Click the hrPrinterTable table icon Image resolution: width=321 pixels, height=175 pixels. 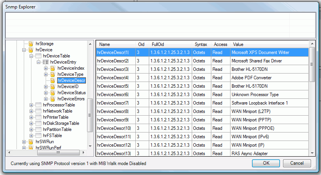click(38, 117)
